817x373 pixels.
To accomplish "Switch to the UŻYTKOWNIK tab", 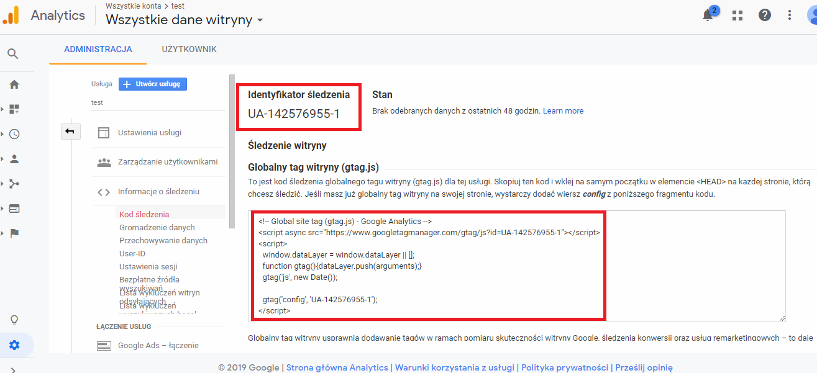I will [x=189, y=49].
